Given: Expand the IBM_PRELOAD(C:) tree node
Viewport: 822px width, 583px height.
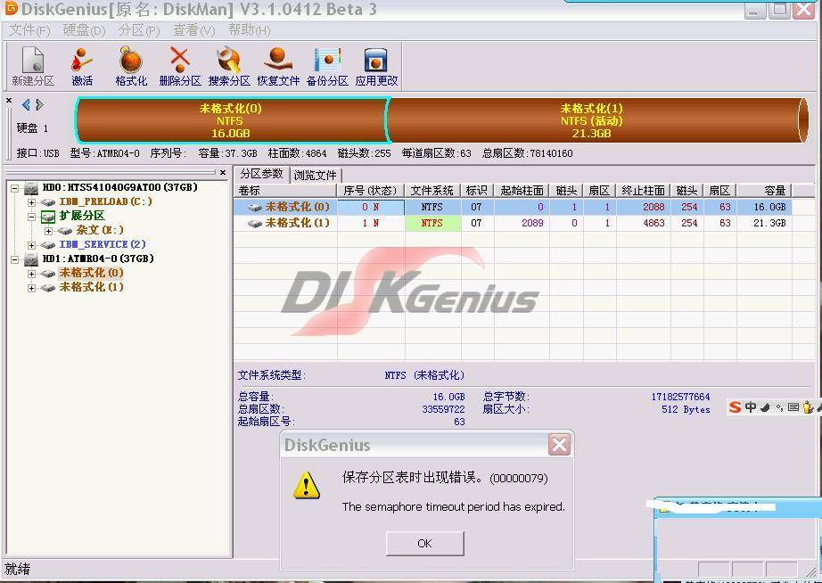Looking at the screenshot, I should coord(31,201).
